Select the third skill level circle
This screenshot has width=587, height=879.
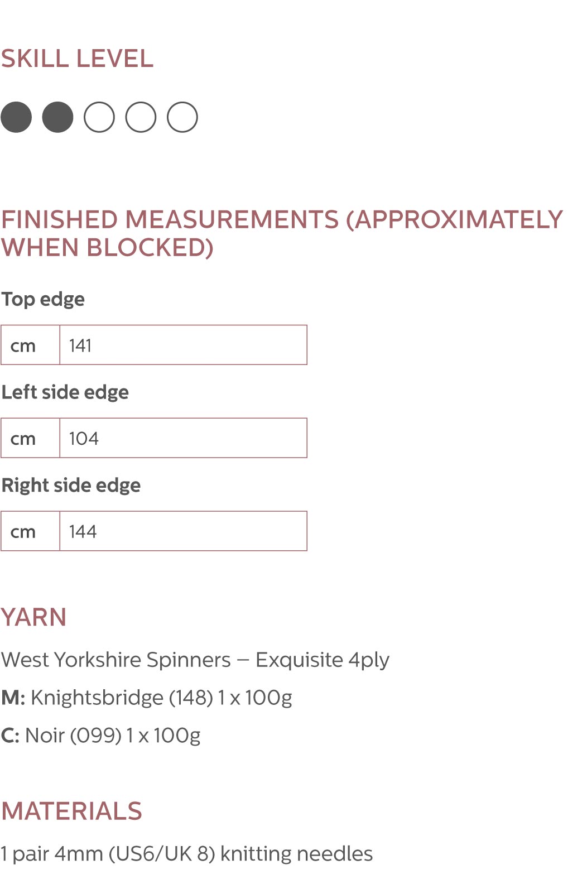coord(99,117)
